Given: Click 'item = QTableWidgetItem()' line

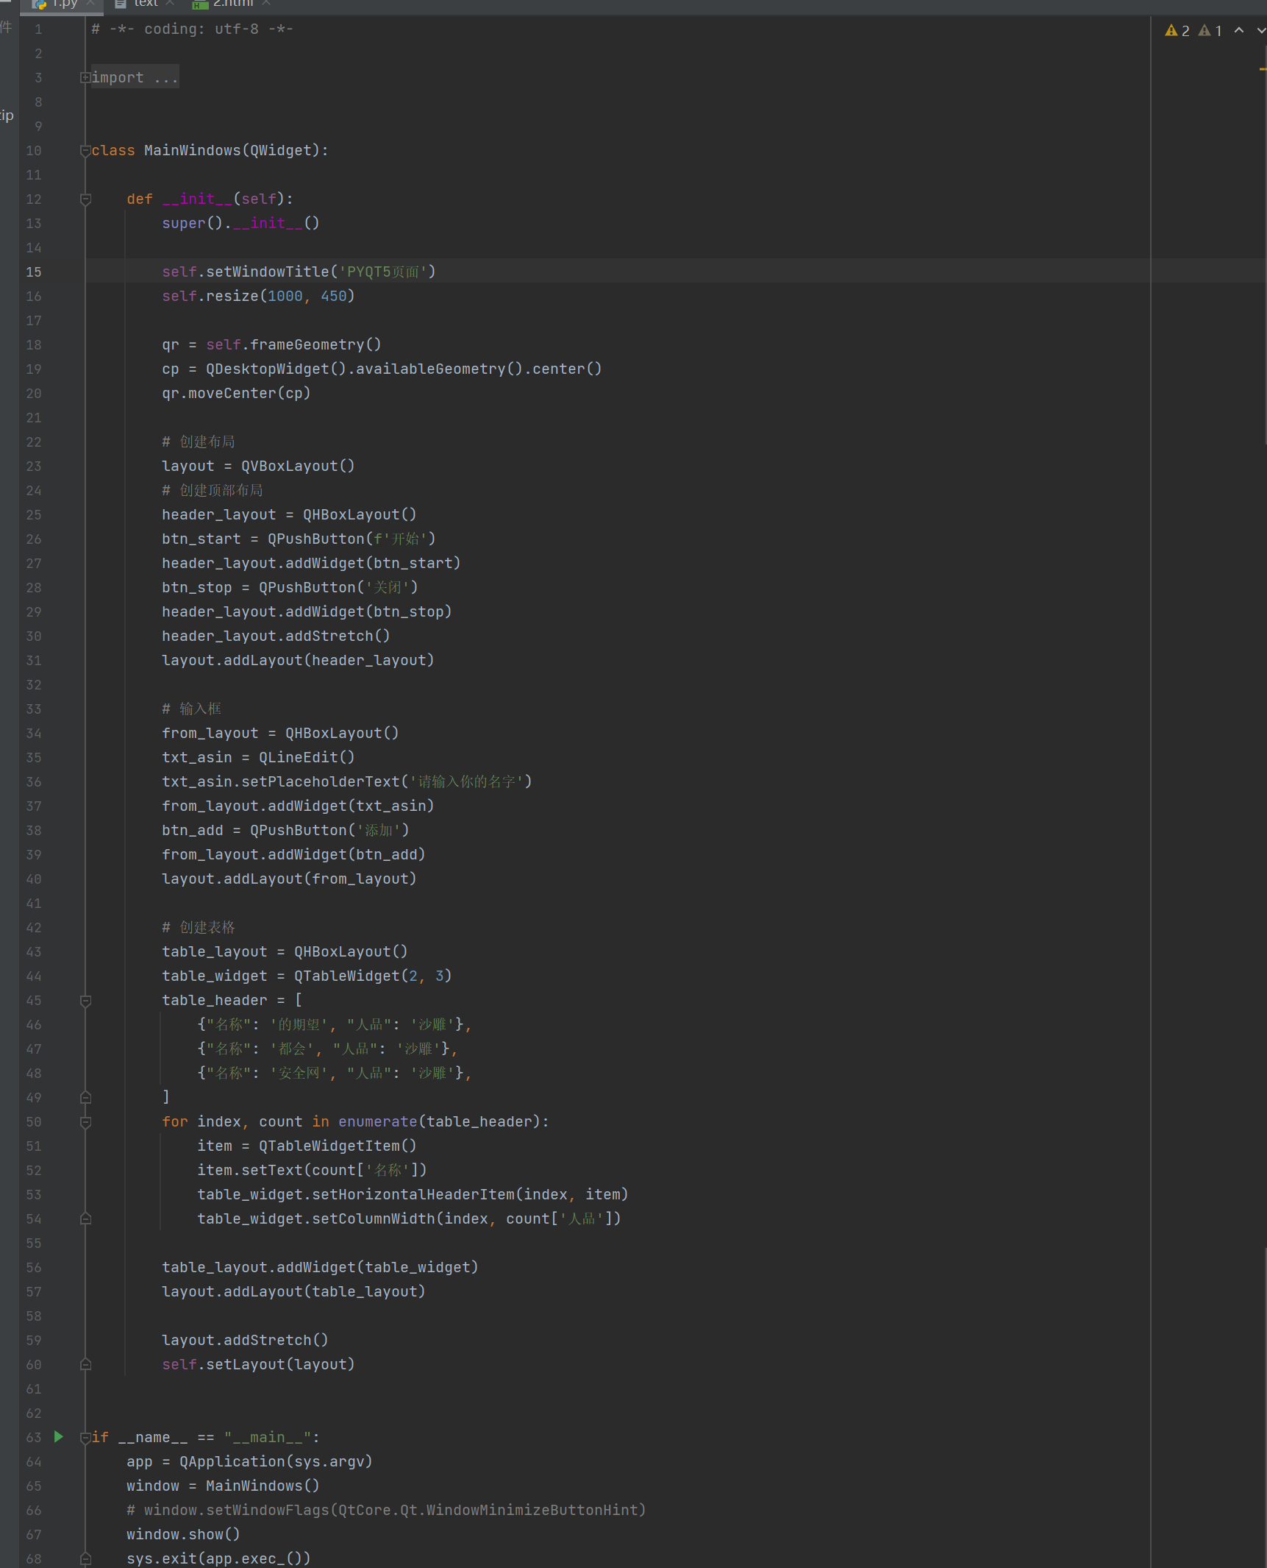Looking at the screenshot, I should click(307, 1146).
